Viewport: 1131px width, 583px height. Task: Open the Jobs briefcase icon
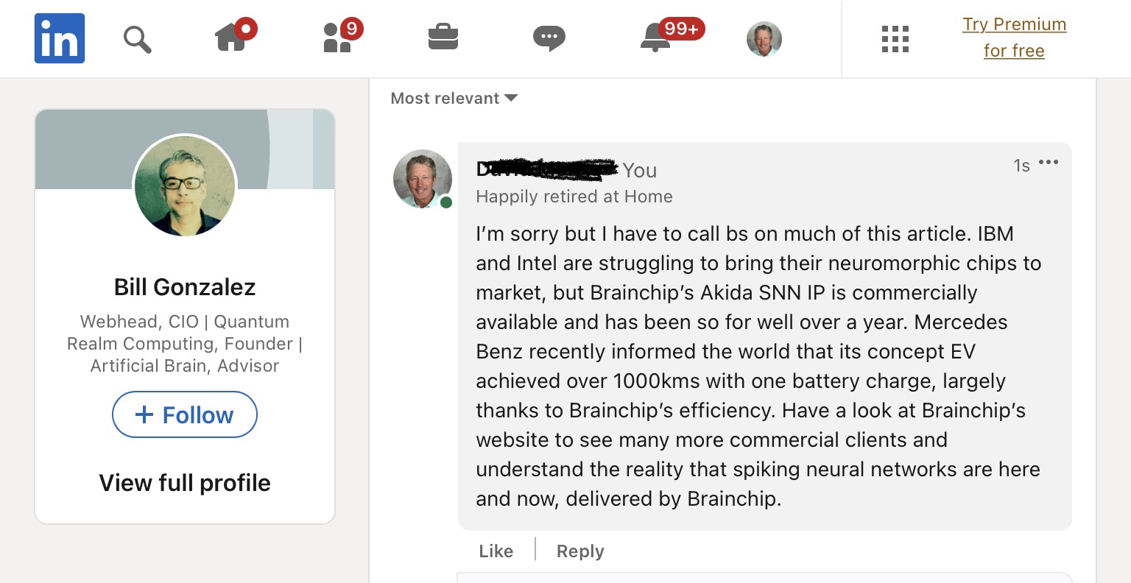coord(443,37)
